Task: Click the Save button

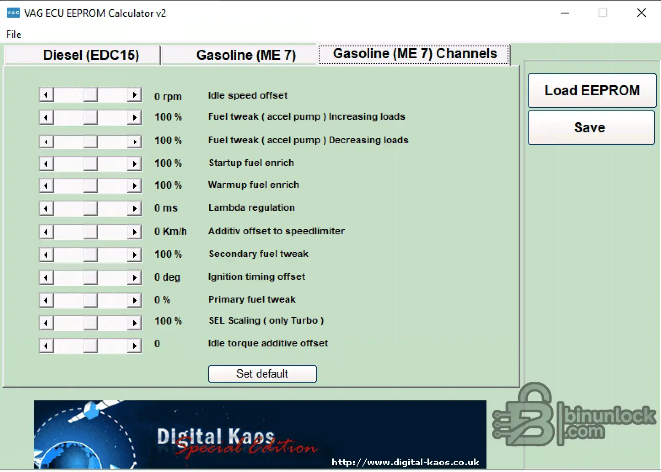Action: click(591, 127)
